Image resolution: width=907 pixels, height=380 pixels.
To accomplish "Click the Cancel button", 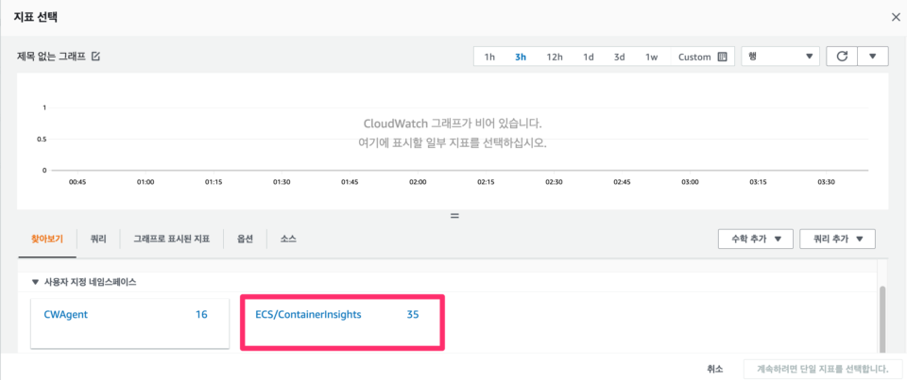I will tap(715, 369).
